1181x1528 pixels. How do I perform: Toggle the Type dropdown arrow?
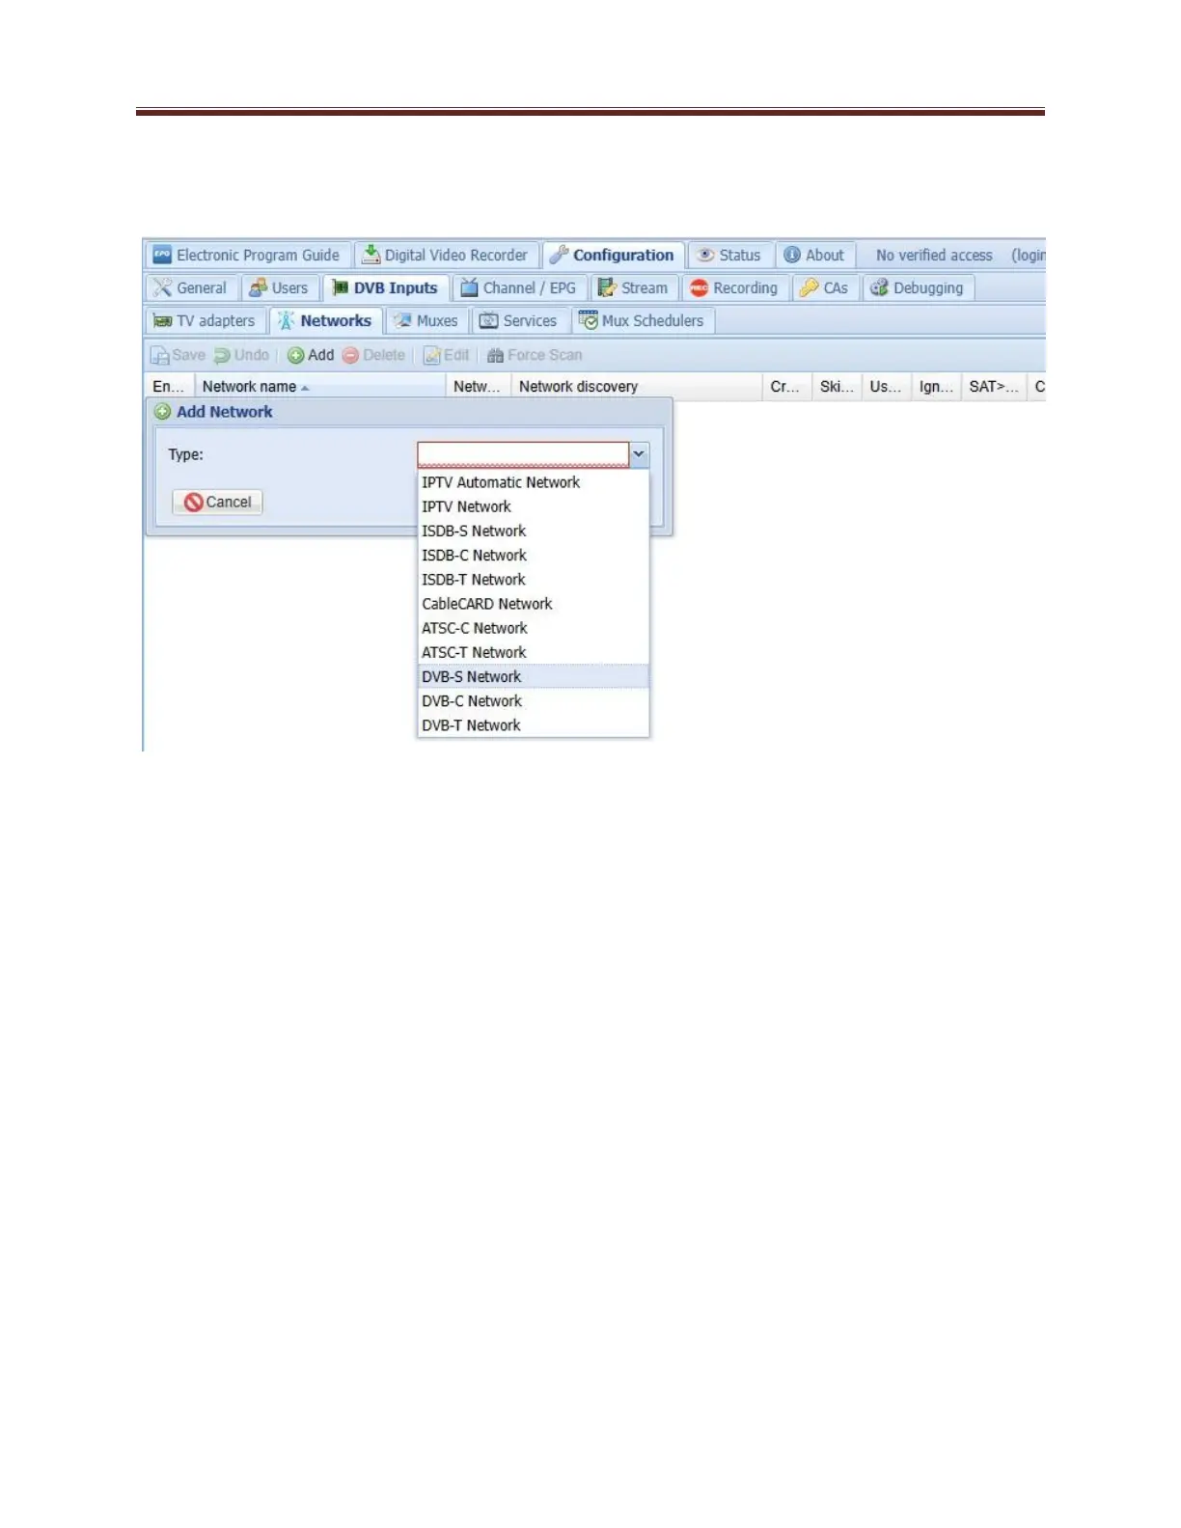[639, 454]
